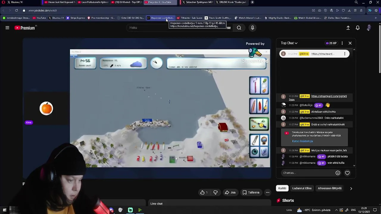
Task: Click the Katso lisätietoja link
Action: (x=302, y=141)
